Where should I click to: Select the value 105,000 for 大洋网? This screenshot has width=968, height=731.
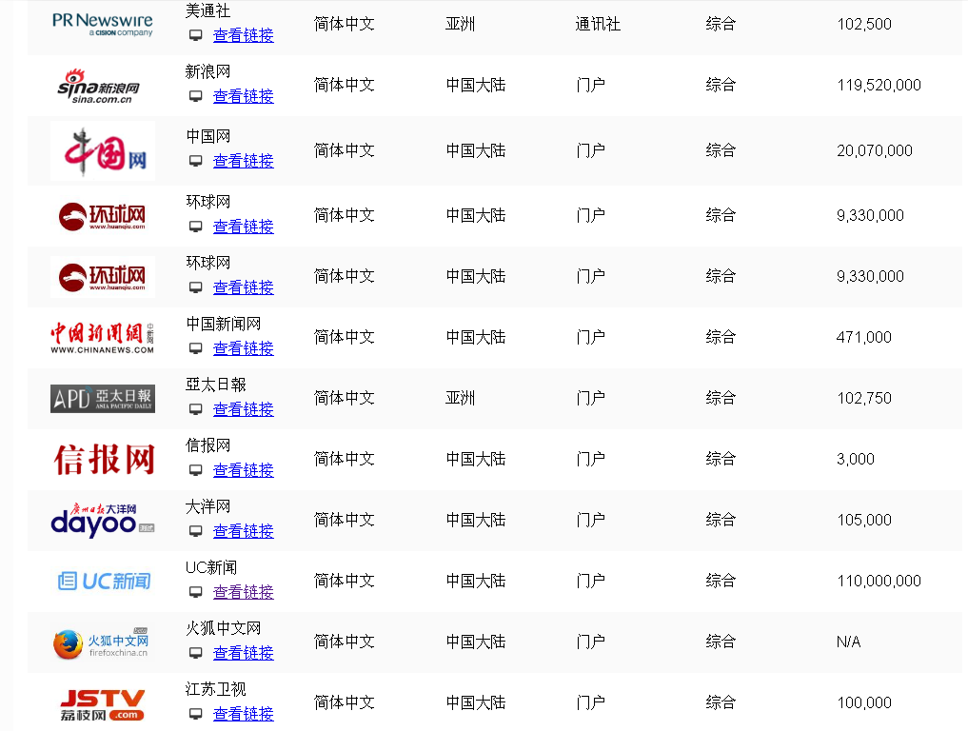tap(864, 520)
